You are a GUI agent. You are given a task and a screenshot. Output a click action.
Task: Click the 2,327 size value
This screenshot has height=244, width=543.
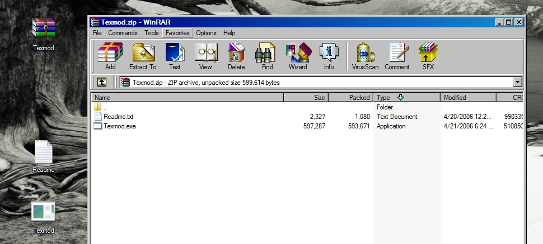(319, 117)
